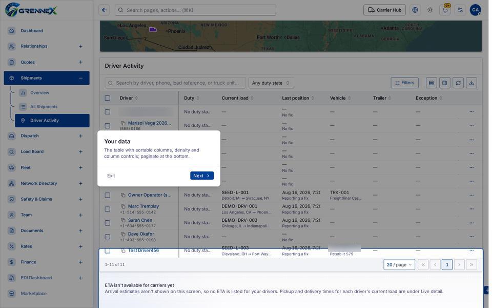Expand the Finance sidebar section
492x308 pixels.
(80, 262)
